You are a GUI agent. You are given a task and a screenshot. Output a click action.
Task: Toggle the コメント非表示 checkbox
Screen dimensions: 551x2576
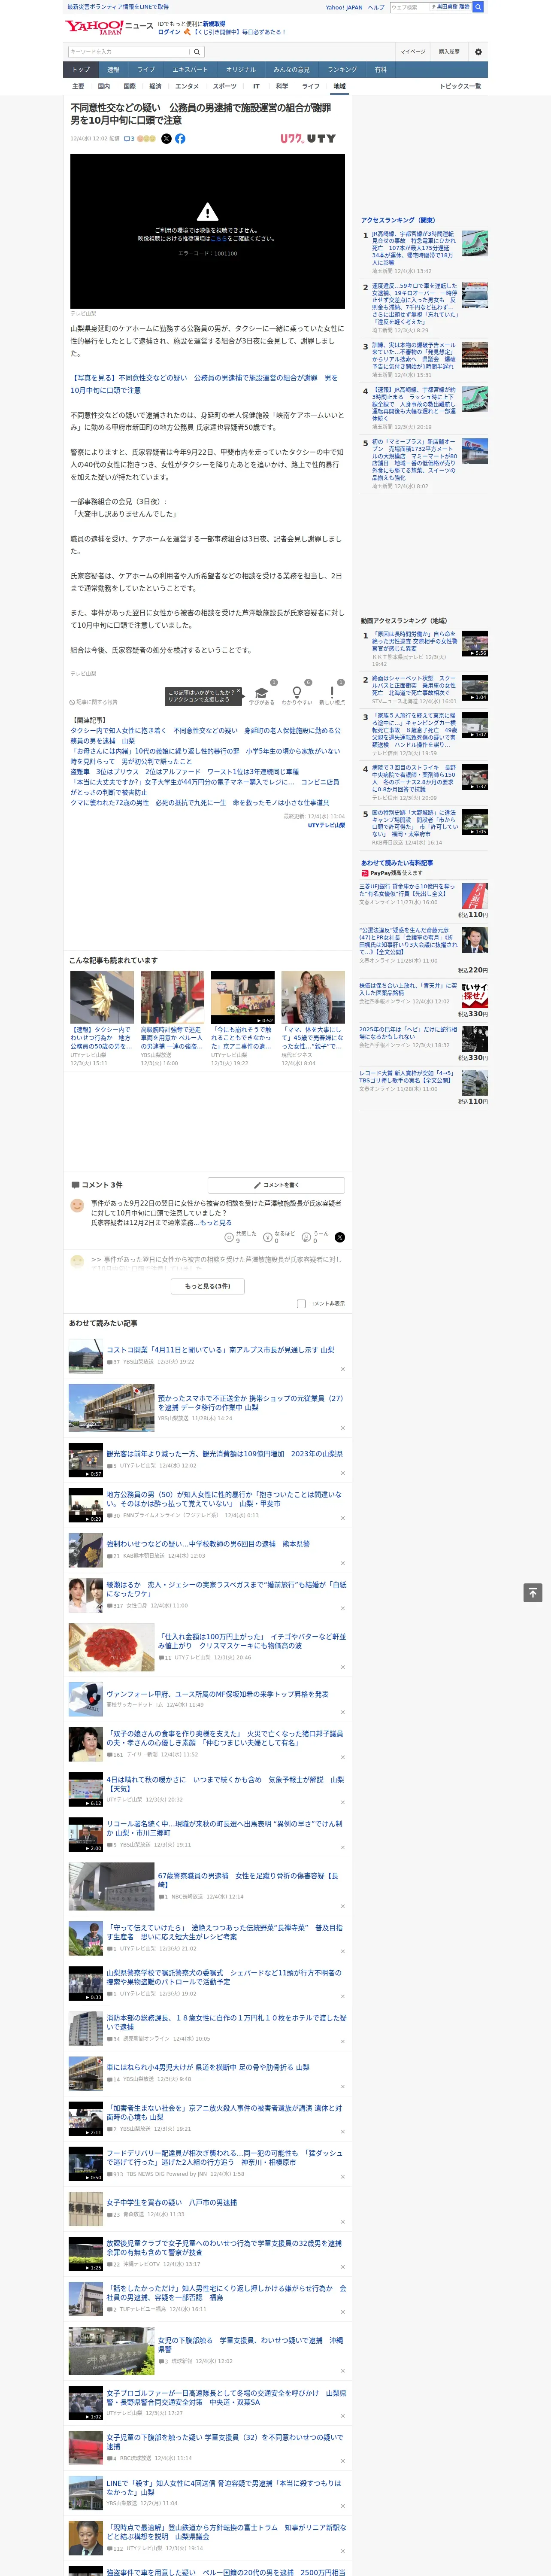[x=301, y=1303]
